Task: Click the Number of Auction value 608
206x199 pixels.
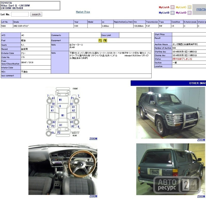Action: [174, 48]
